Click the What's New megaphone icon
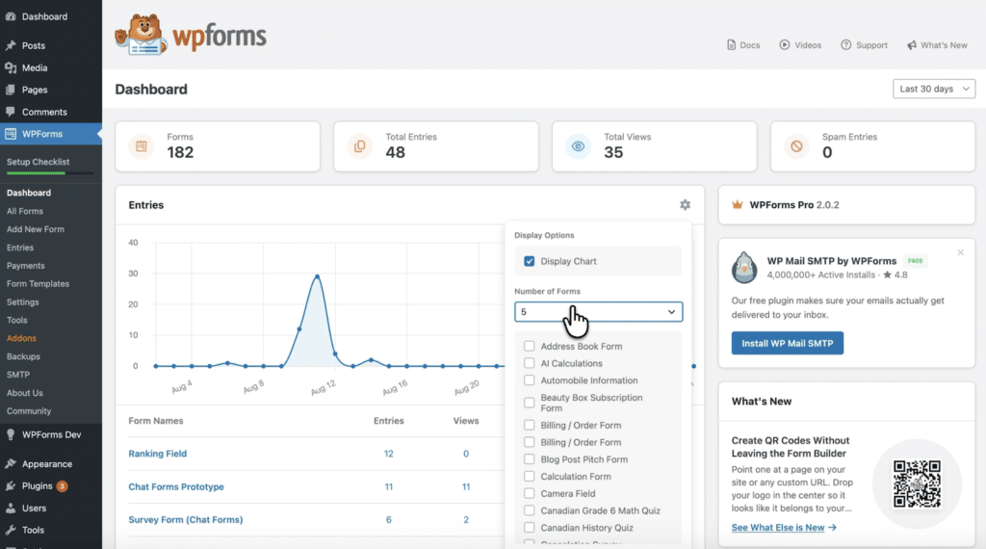Viewport: 986px width, 549px height. [911, 45]
